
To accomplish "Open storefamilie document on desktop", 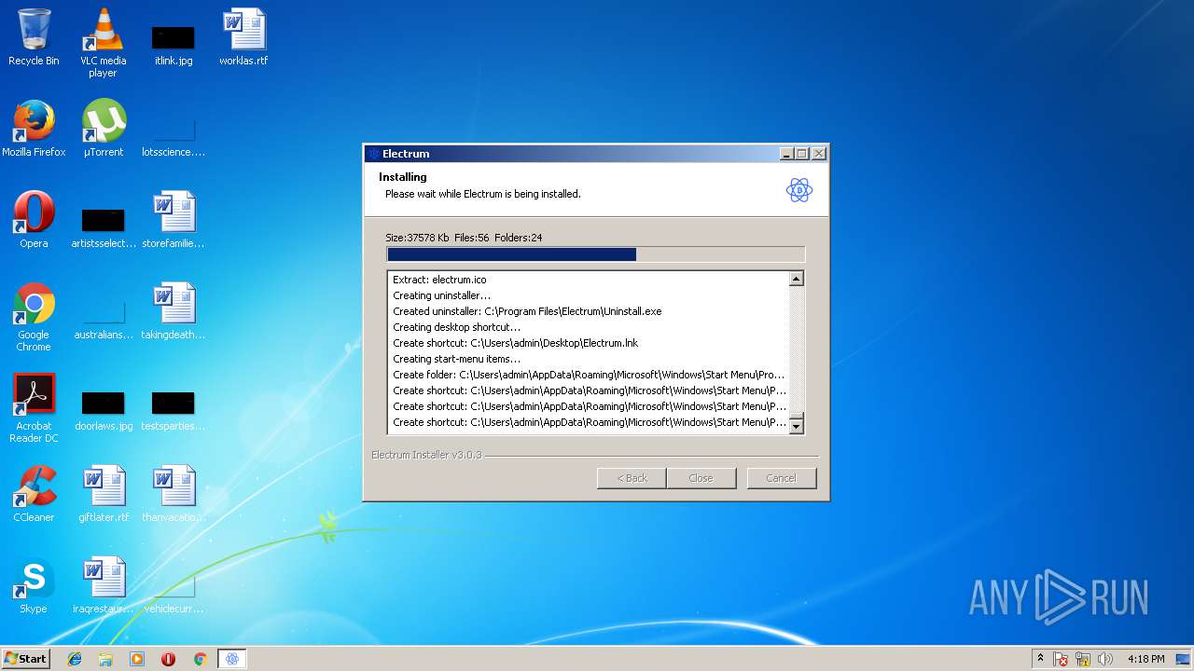I will tap(174, 220).
